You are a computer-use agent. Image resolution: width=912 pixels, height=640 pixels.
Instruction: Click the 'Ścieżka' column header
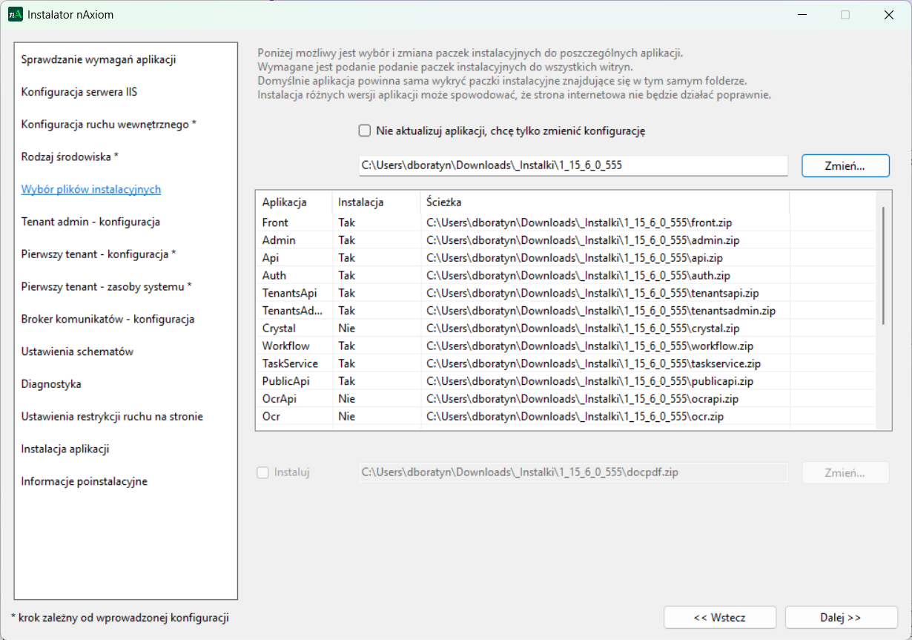click(445, 202)
